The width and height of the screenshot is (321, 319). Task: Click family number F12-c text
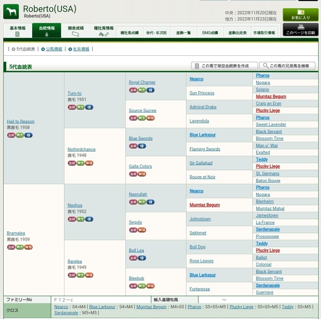tap(63, 300)
